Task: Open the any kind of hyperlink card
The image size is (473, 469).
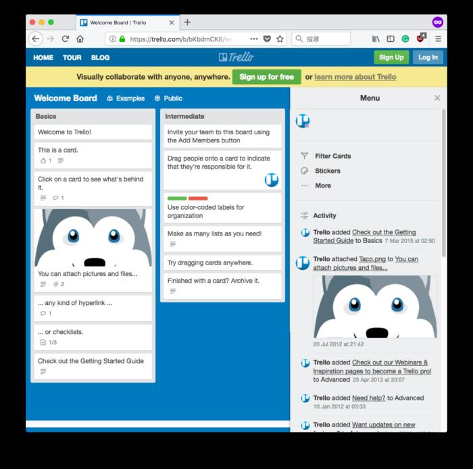Action: point(93,308)
